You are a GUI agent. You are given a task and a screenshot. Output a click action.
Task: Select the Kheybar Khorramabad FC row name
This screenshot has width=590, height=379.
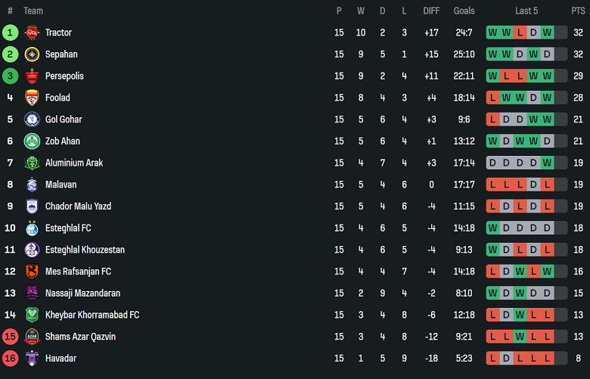(x=92, y=315)
